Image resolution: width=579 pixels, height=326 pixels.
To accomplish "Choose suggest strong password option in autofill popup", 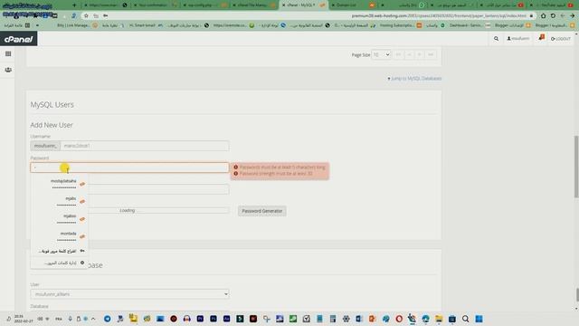I will (59, 251).
